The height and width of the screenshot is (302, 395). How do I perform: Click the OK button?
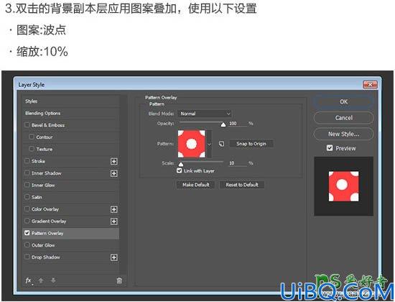(343, 102)
